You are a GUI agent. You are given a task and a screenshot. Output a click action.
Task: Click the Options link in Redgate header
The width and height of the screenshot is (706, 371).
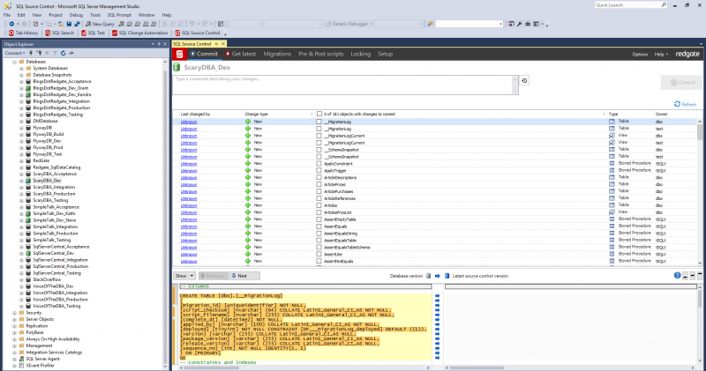pyautogui.click(x=640, y=55)
